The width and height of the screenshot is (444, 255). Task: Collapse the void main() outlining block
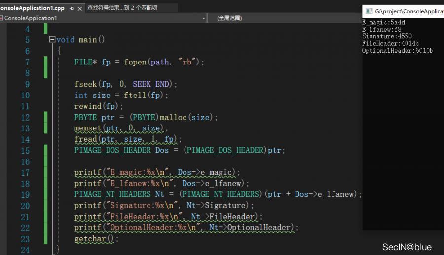(x=52, y=40)
